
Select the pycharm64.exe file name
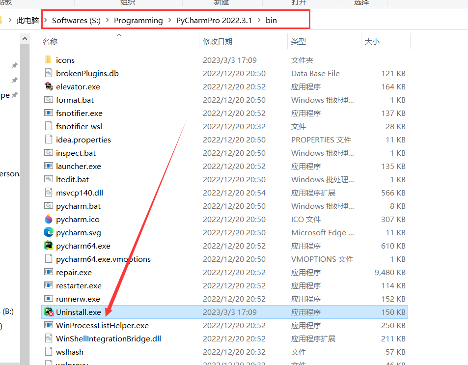[83, 246]
